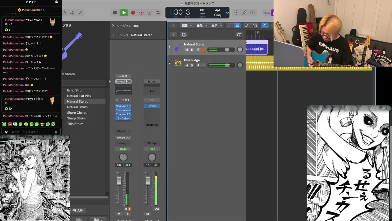Open the master Setting button

(x=152, y=81)
